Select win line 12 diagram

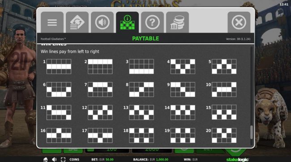[x=100, y=112]
